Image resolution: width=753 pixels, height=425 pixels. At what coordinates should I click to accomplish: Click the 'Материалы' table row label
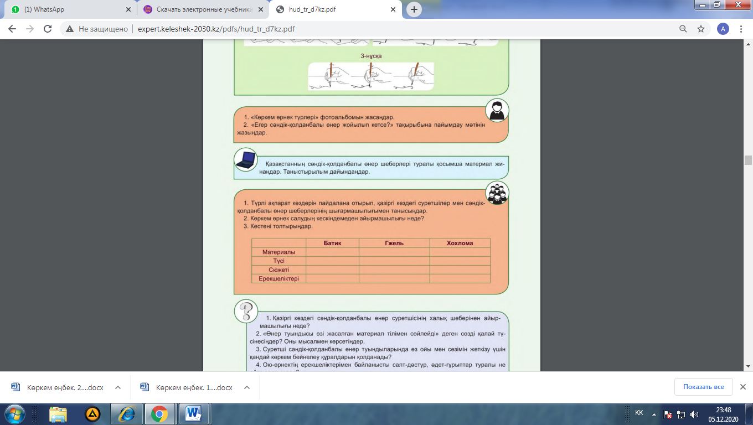click(x=278, y=252)
